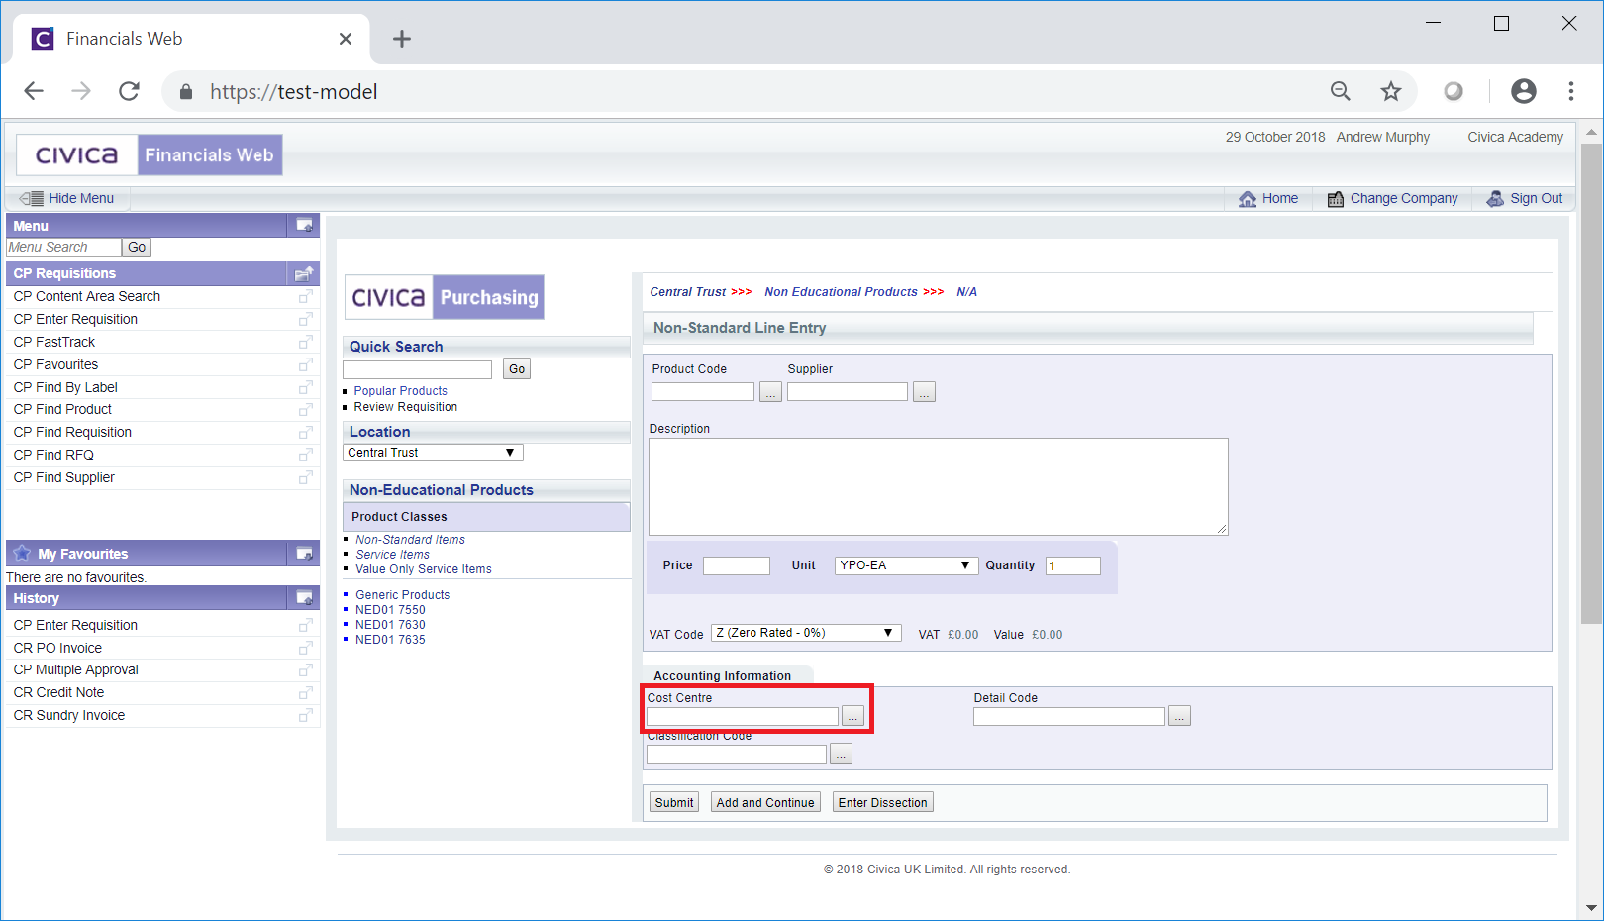The image size is (1604, 921).
Task: Open CP Find RFQ new window icon
Action: [x=305, y=455]
